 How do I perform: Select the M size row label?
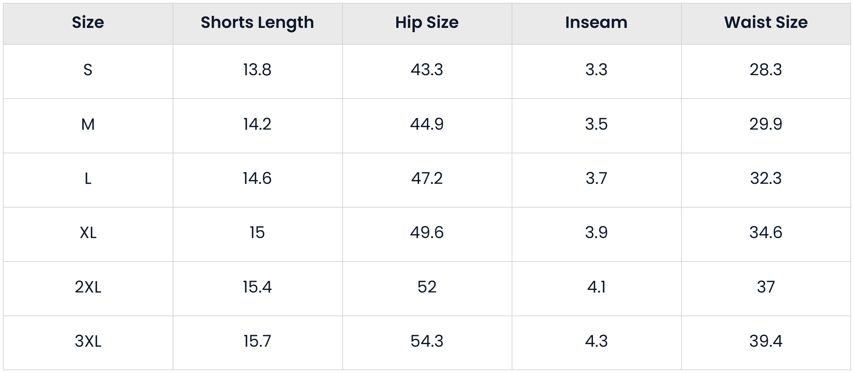pos(88,125)
